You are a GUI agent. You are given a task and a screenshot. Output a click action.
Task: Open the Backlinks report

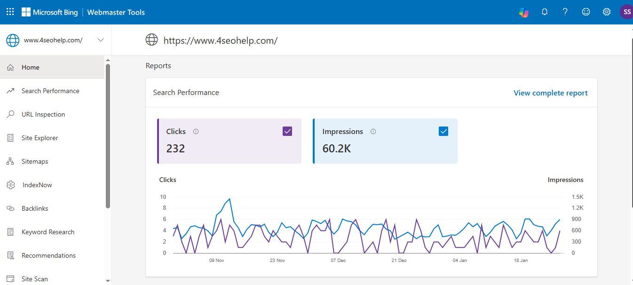(x=35, y=208)
